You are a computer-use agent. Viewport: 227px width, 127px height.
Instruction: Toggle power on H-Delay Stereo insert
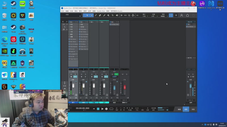tap(110, 24)
